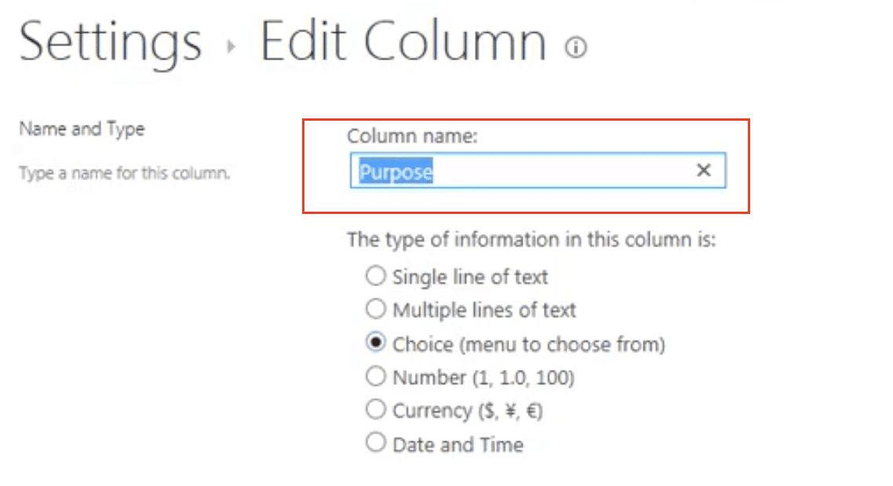Image resolution: width=893 pixels, height=486 pixels.
Task: Click the 'Currency ($, ¥, €)' label text
Action: coord(468,411)
